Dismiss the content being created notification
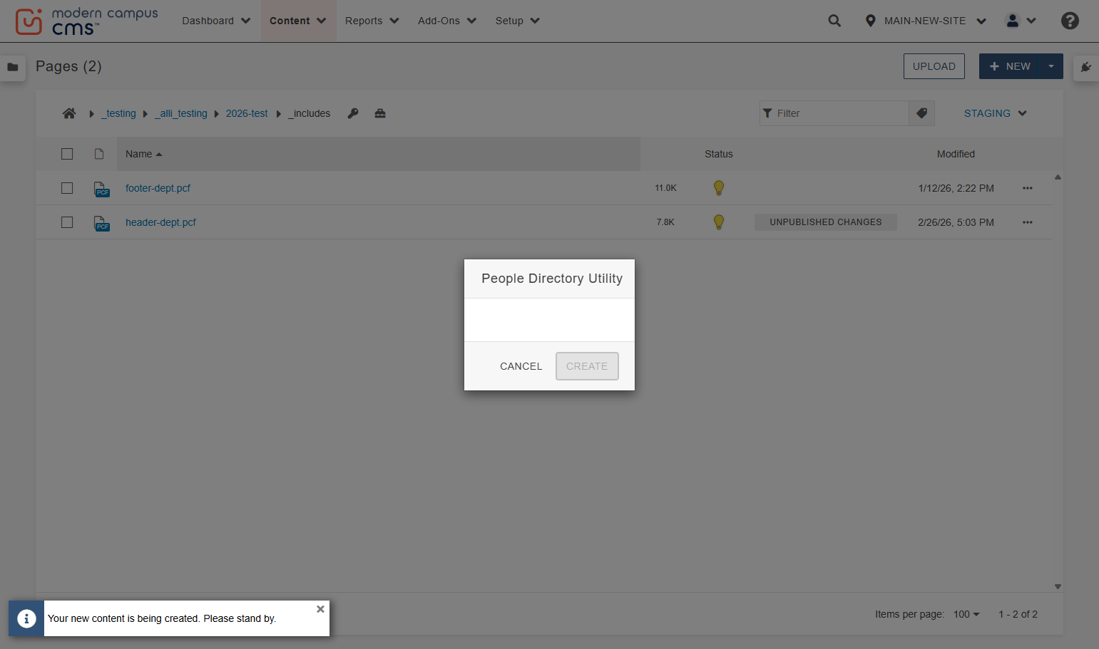The height and width of the screenshot is (649, 1099). point(320,609)
